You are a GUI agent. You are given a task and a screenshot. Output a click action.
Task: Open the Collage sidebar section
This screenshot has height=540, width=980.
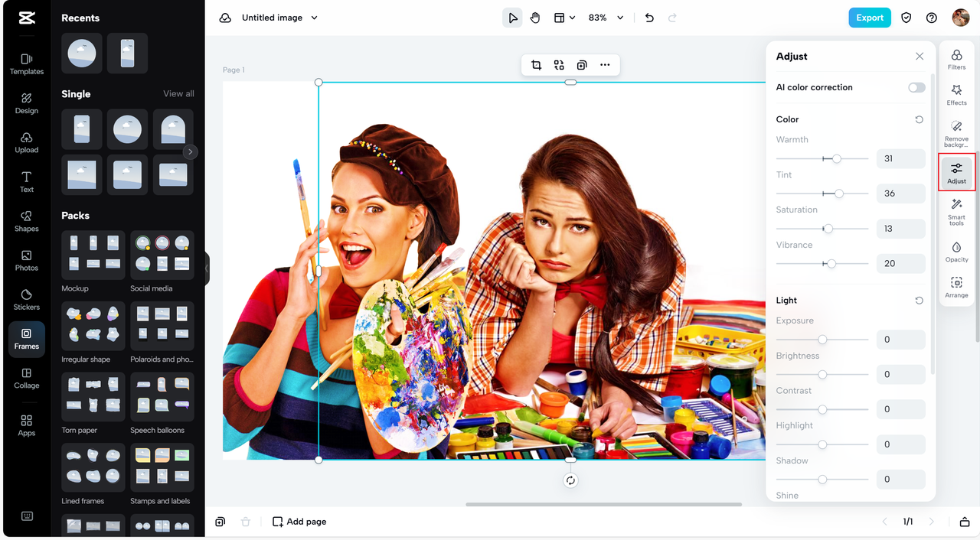coord(27,378)
